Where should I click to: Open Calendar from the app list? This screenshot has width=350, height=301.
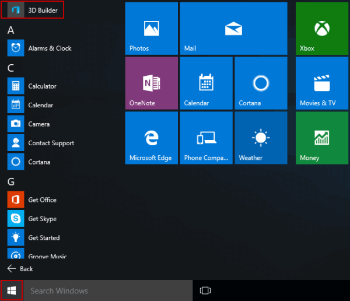[30, 105]
